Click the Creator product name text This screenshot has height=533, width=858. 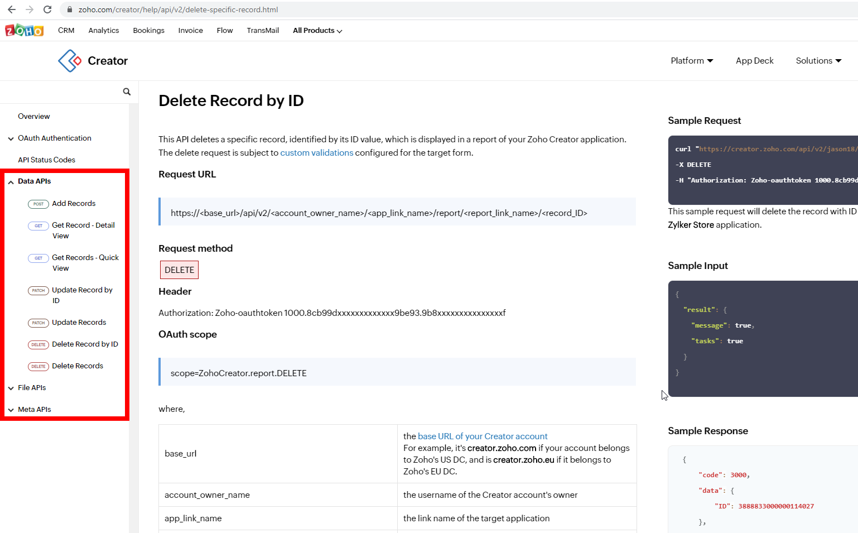point(108,61)
